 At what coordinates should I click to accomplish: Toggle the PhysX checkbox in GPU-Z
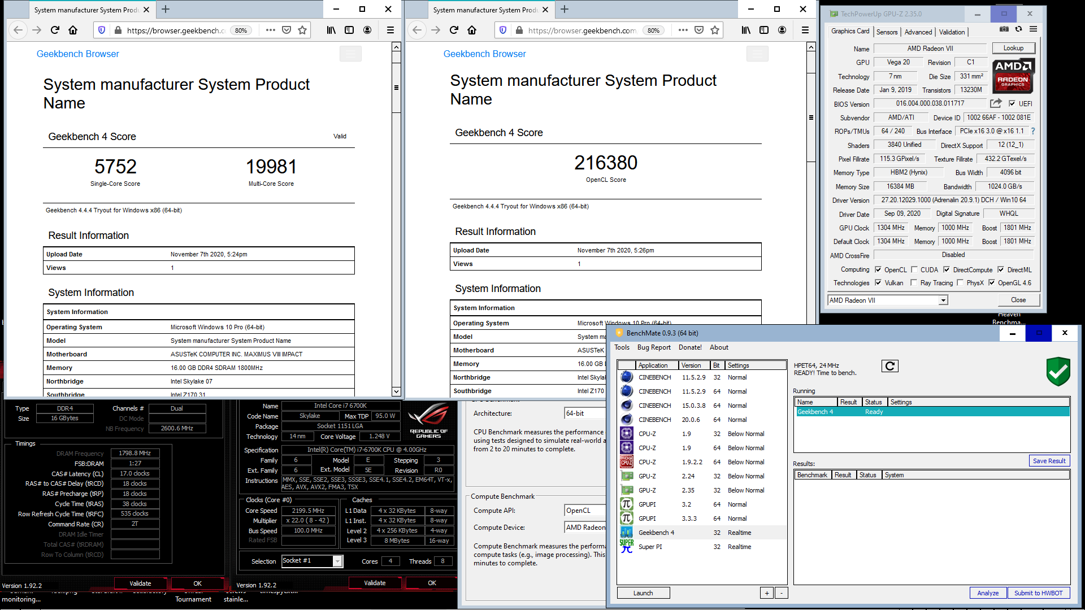click(x=960, y=283)
